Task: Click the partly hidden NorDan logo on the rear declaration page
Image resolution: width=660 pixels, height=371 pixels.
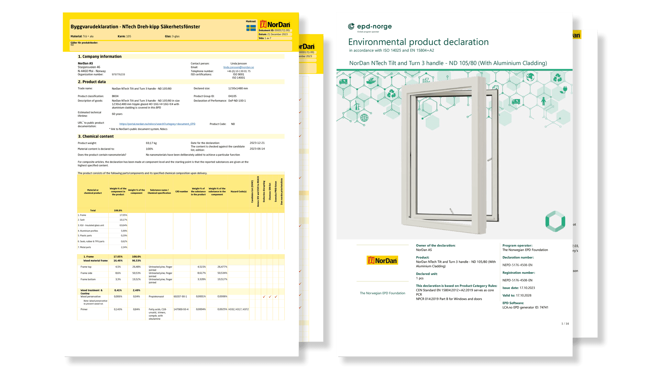Action: coord(306,46)
